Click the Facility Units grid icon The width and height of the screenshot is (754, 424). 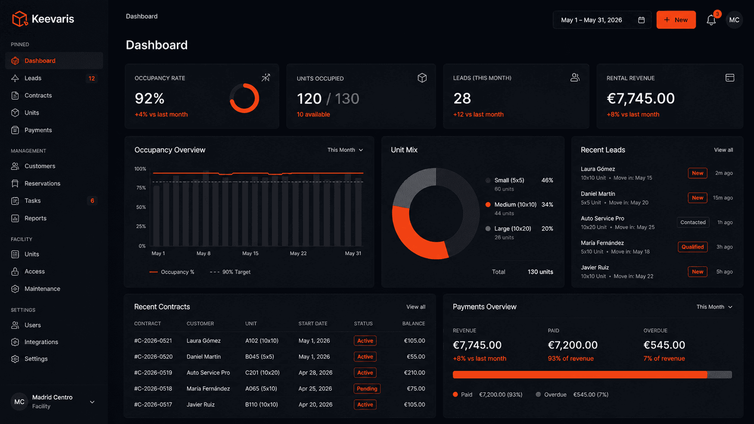tap(15, 254)
